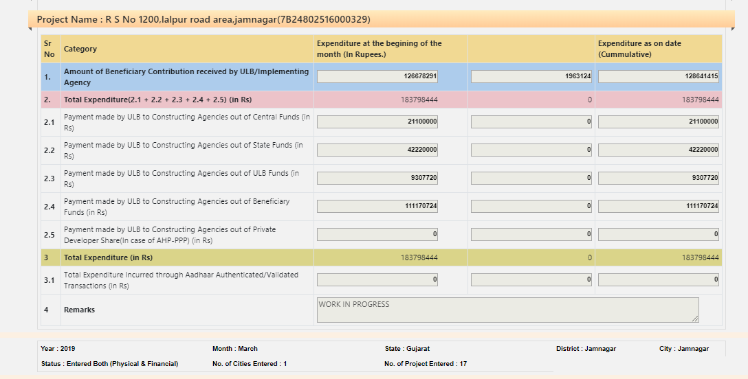Viewport: 748px width, 379px height.
Task: Click Central Funds middle column field
Action: pos(531,122)
